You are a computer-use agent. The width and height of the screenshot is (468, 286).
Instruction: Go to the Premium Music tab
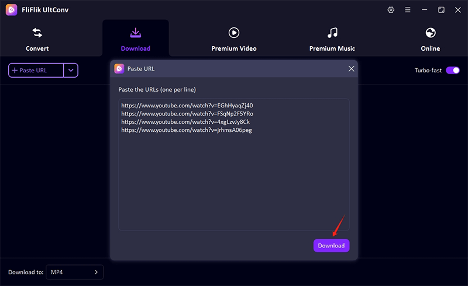(x=332, y=39)
